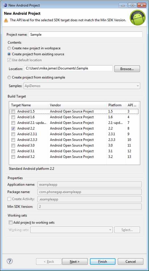
Task: Enable Add project to working sets
Action: 11,223
